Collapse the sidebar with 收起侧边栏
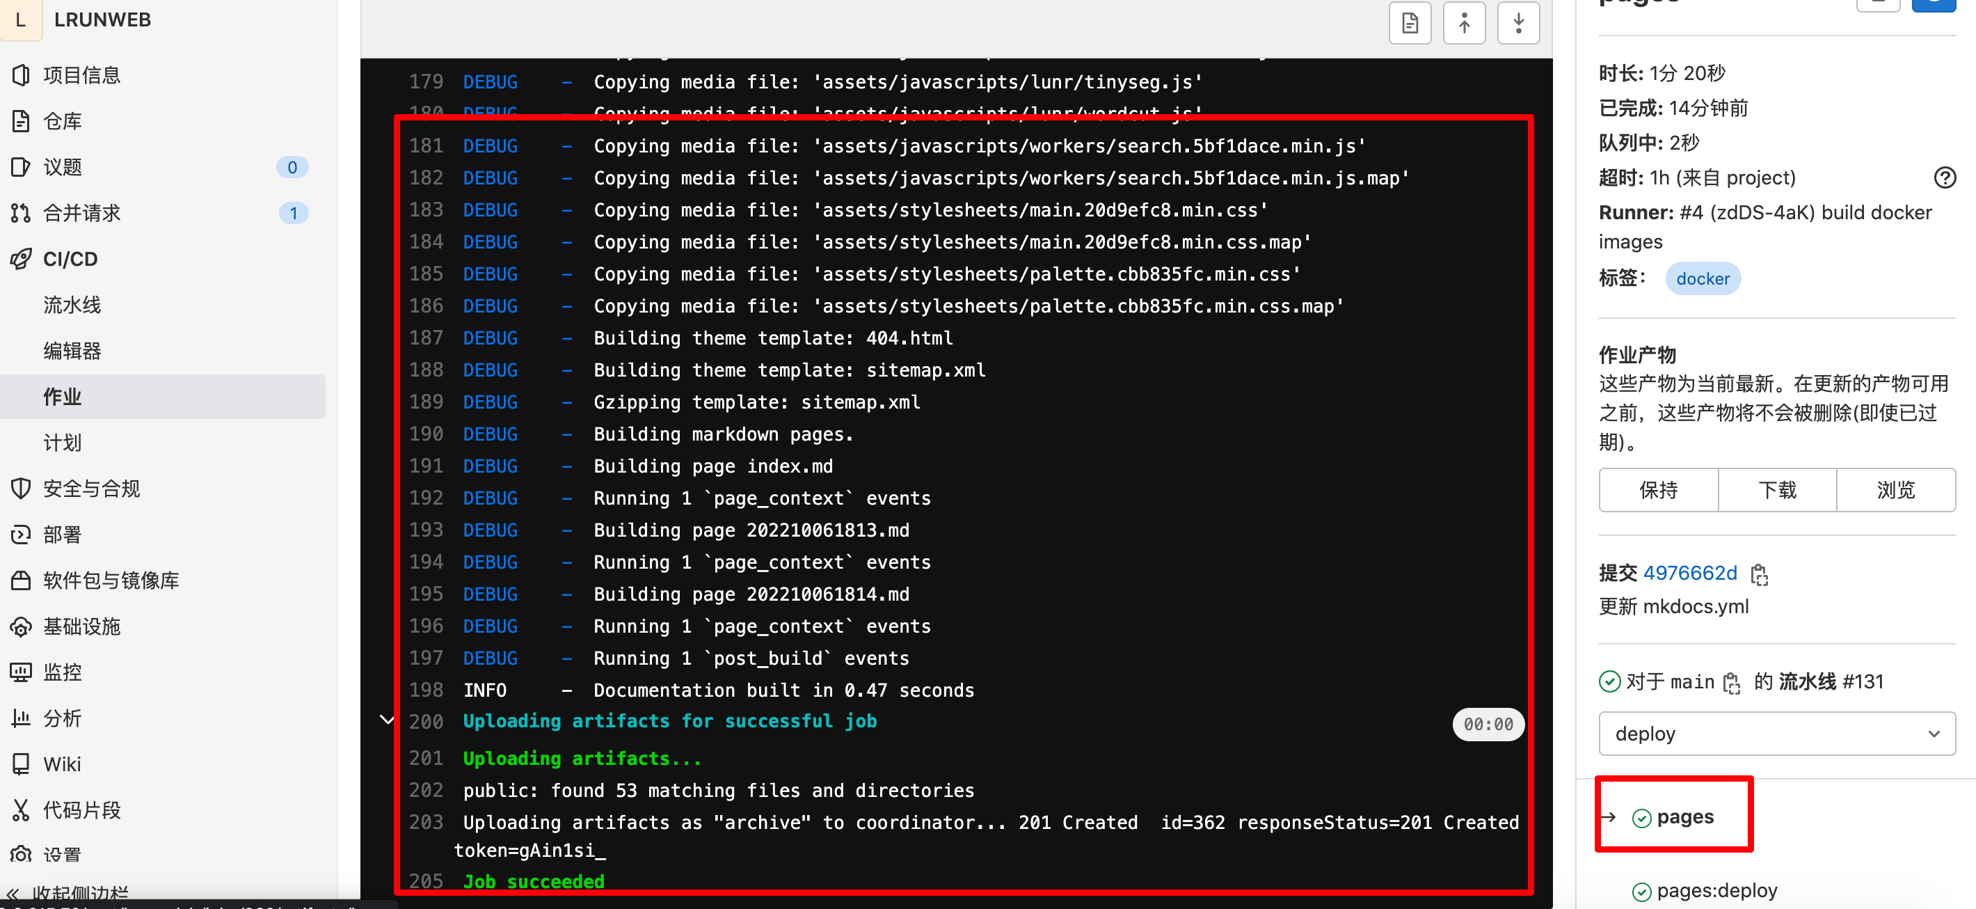Image resolution: width=1976 pixels, height=909 pixels. click(x=67, y=894)
